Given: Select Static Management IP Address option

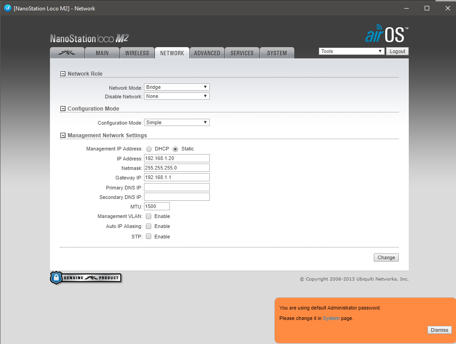Looking at the screenshot, I should (x=175, y=149).
